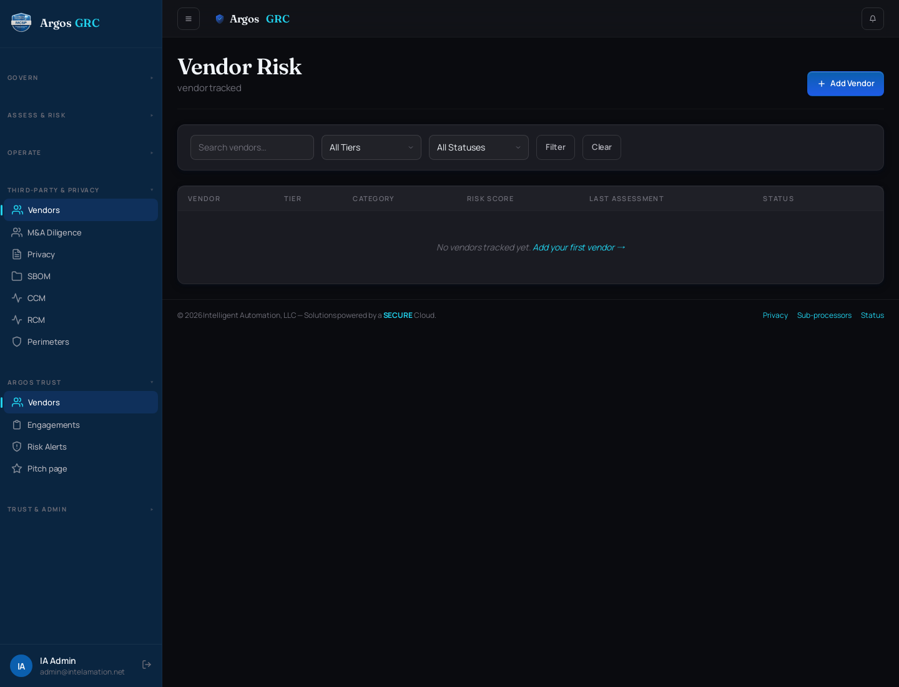Collapse the Argos Trust section
Viewport: 899px width, 687px height.
click(81, 382)
